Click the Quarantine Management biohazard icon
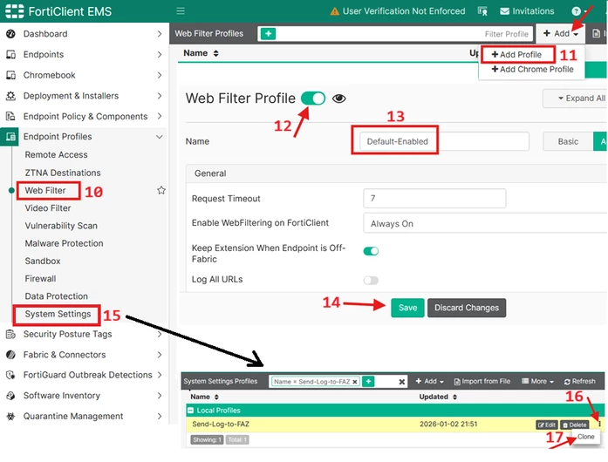The image size is (608, 462). click(x=10, y=417)
